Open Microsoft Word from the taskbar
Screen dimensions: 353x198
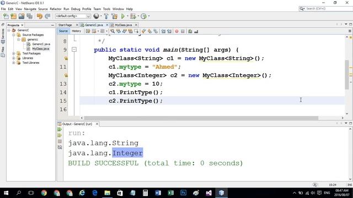[158, 193]
